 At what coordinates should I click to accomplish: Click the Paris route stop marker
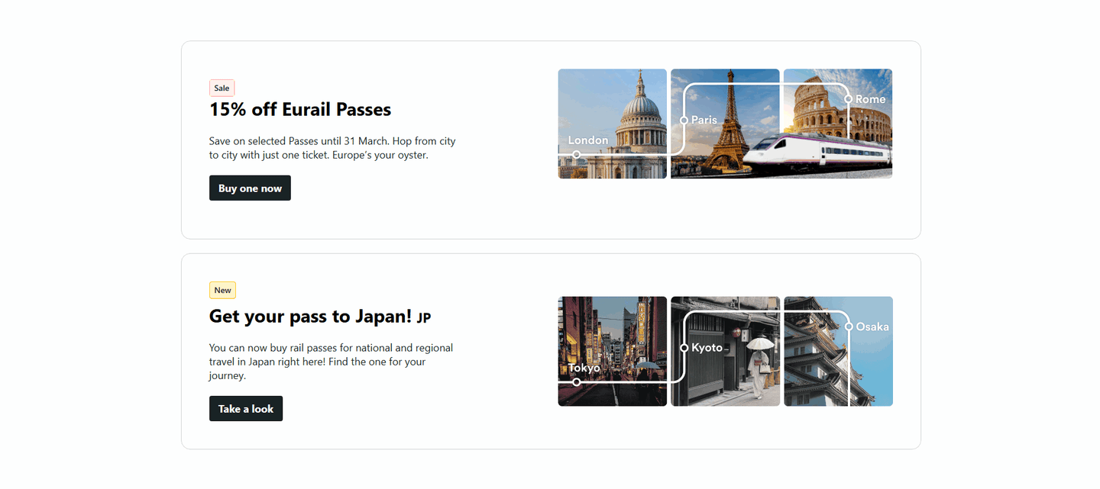point(684,120)
